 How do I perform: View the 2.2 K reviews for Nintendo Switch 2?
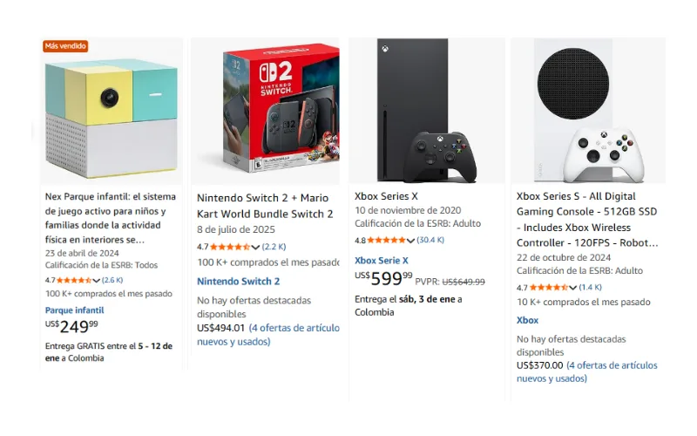[274, 247]
